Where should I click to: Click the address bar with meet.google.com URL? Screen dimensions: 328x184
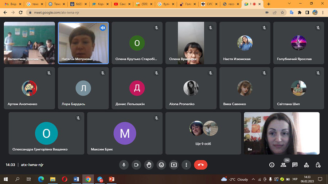(147, 12)
